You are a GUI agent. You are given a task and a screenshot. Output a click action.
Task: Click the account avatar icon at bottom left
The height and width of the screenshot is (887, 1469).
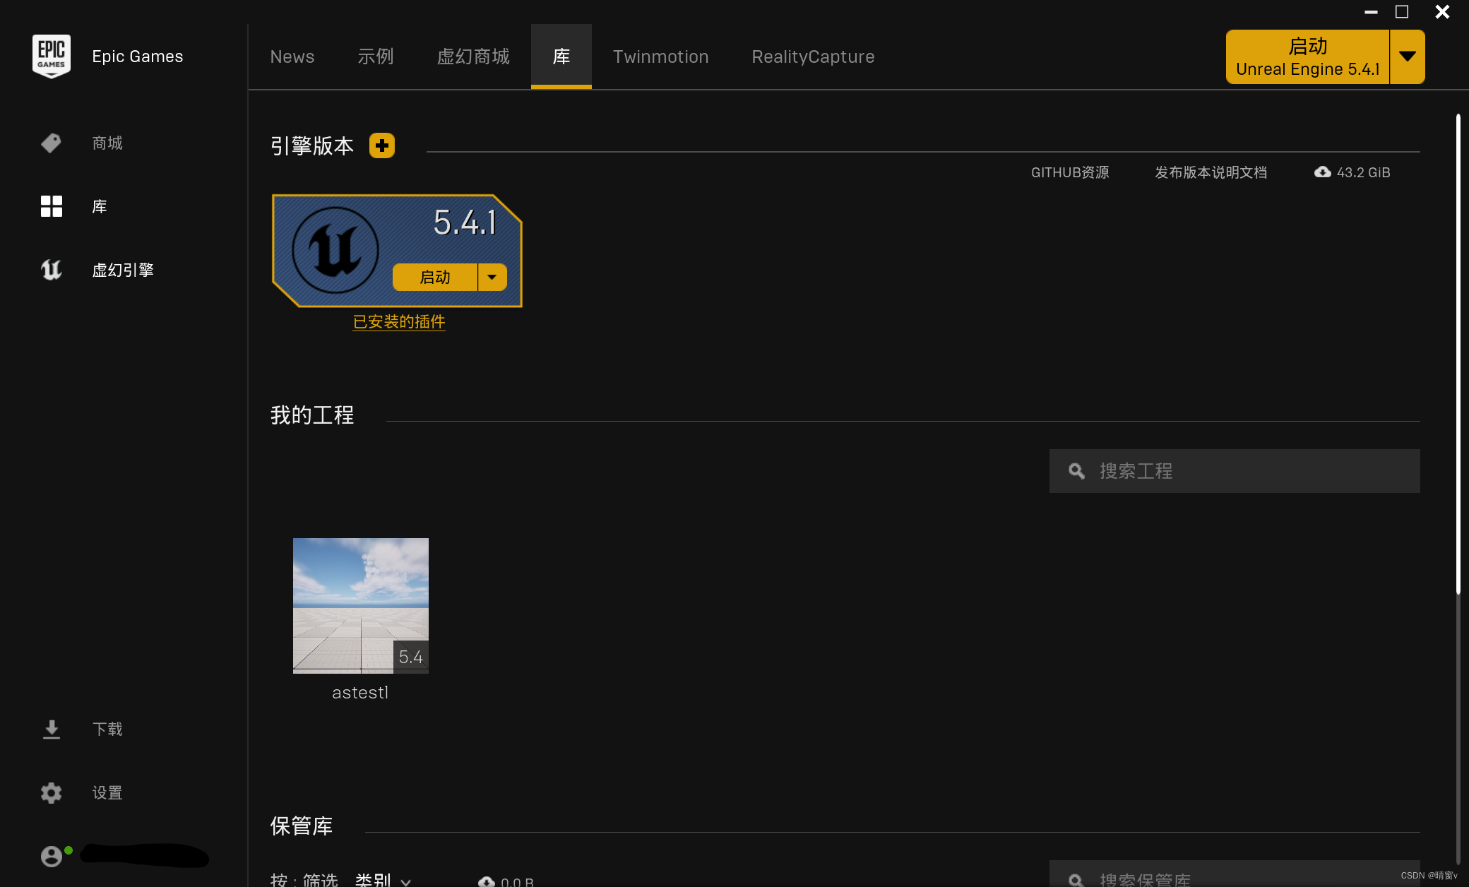(x=51, y=855)
